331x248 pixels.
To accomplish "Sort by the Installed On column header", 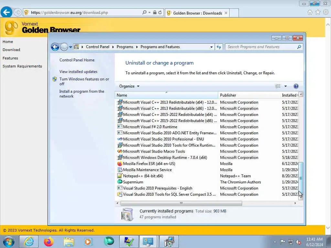I will click(290, 95).
